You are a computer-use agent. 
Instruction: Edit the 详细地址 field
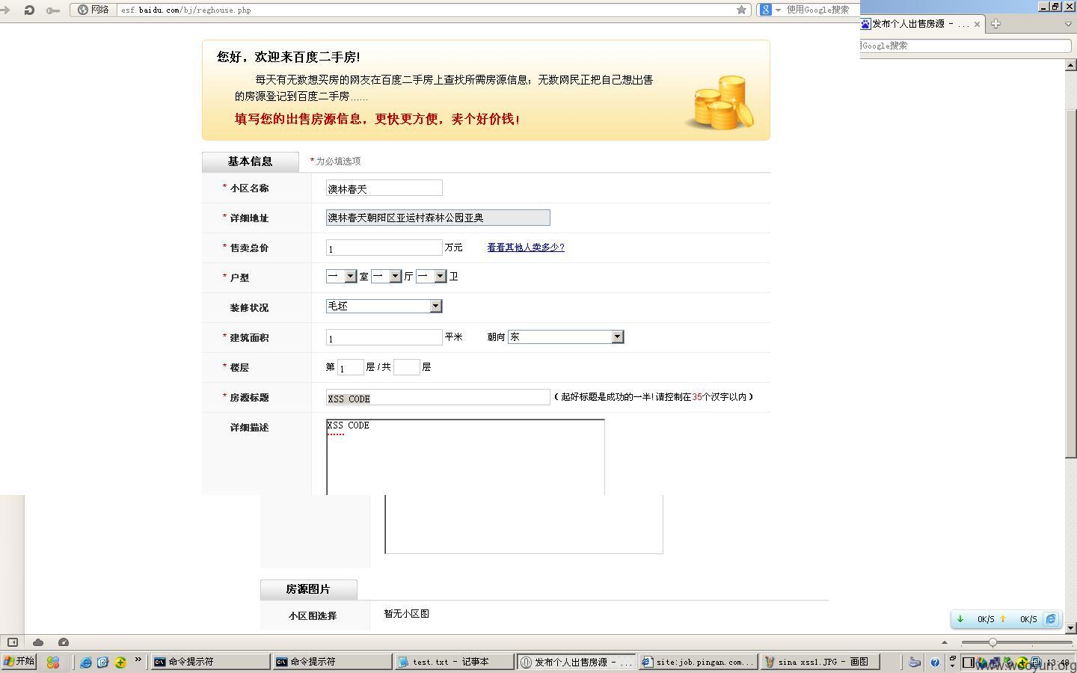click(438, 218)
